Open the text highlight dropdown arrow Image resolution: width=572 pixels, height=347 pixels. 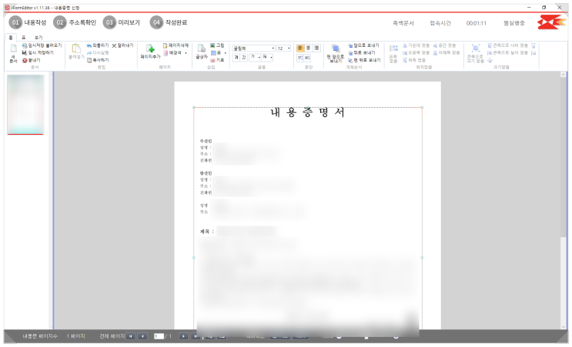(271, 58)
